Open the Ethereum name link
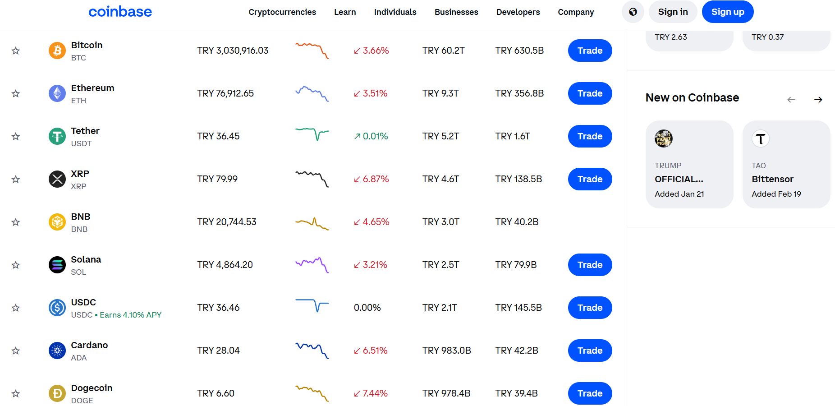The height and width of the screenshot is (406, 835). [92, 88]
